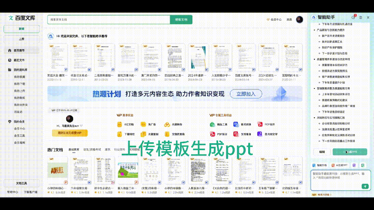Image resolution: width=374 pixels, height=210 pixels.
Task: Click the 限时2.8元续费VIP button
Action: 70,133
